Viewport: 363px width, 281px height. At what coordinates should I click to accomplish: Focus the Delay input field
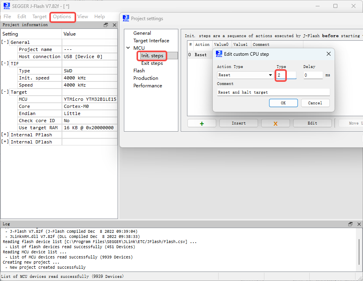313,75
